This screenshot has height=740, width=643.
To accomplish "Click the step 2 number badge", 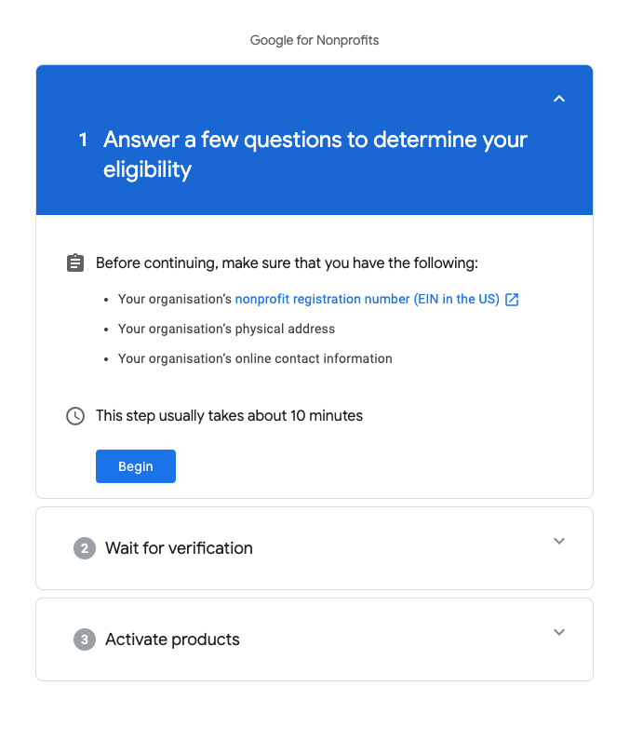I will click(85, 548).
